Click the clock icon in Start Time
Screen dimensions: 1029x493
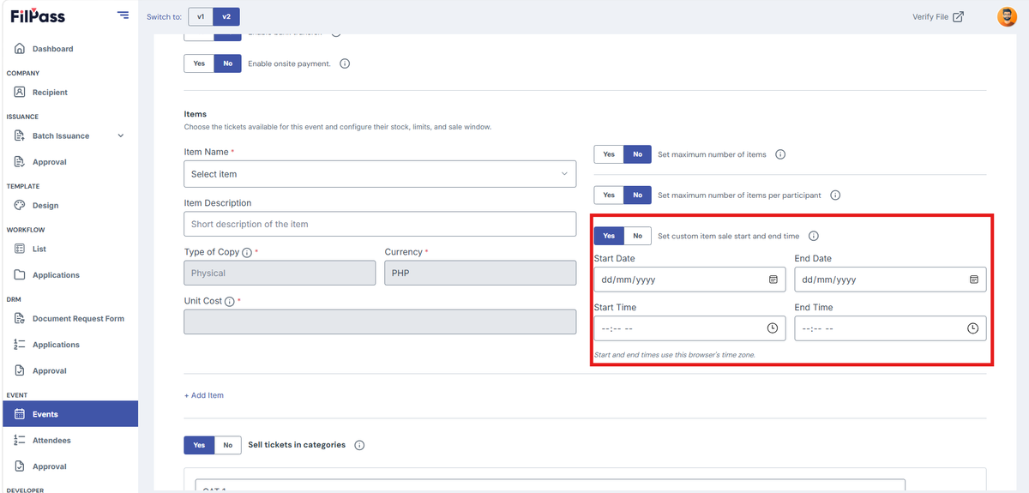[x=773, y=328]
